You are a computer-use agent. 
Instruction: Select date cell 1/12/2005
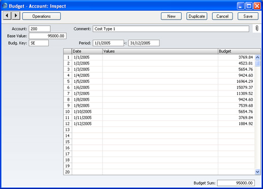click(x=87, y=123)
